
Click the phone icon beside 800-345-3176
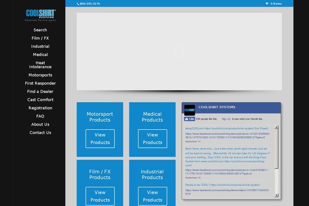point(78,4)
